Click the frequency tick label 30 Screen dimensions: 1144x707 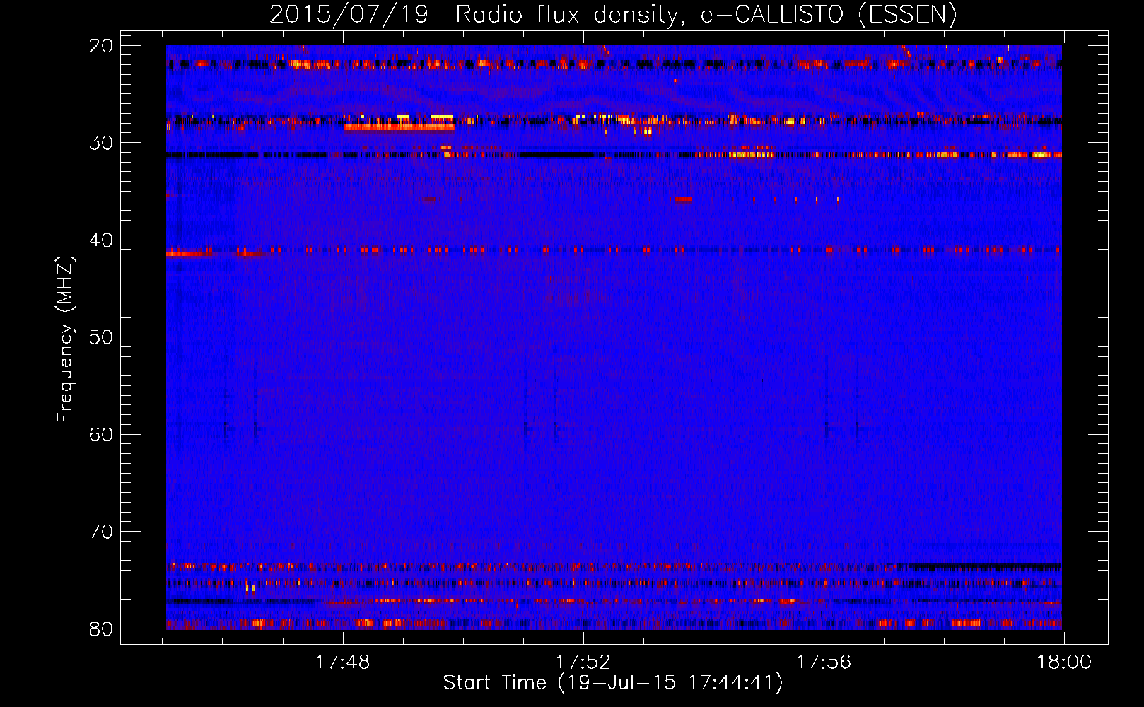[x=102, y=143]
